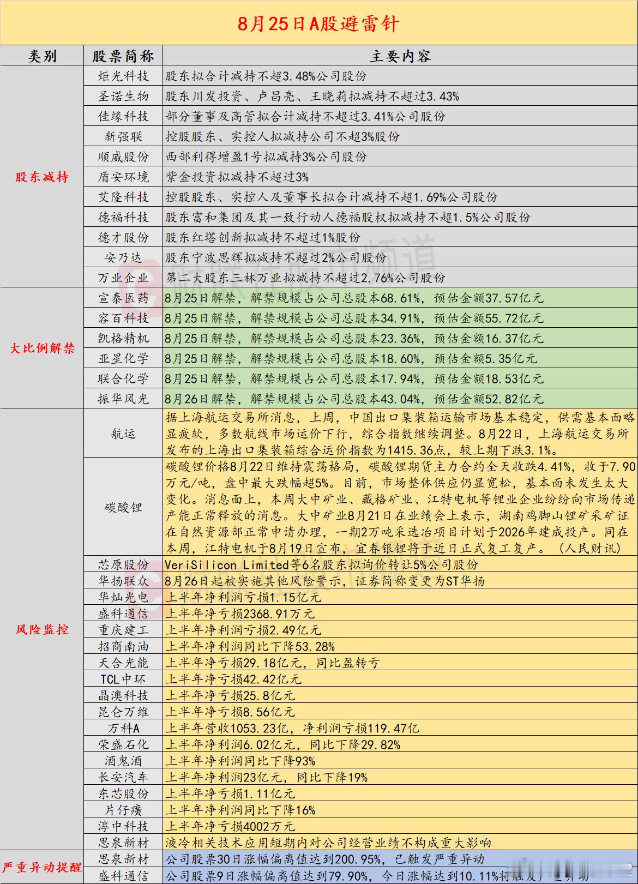
Task: Select stock name '东芯股份'
Action: [123, 793]
